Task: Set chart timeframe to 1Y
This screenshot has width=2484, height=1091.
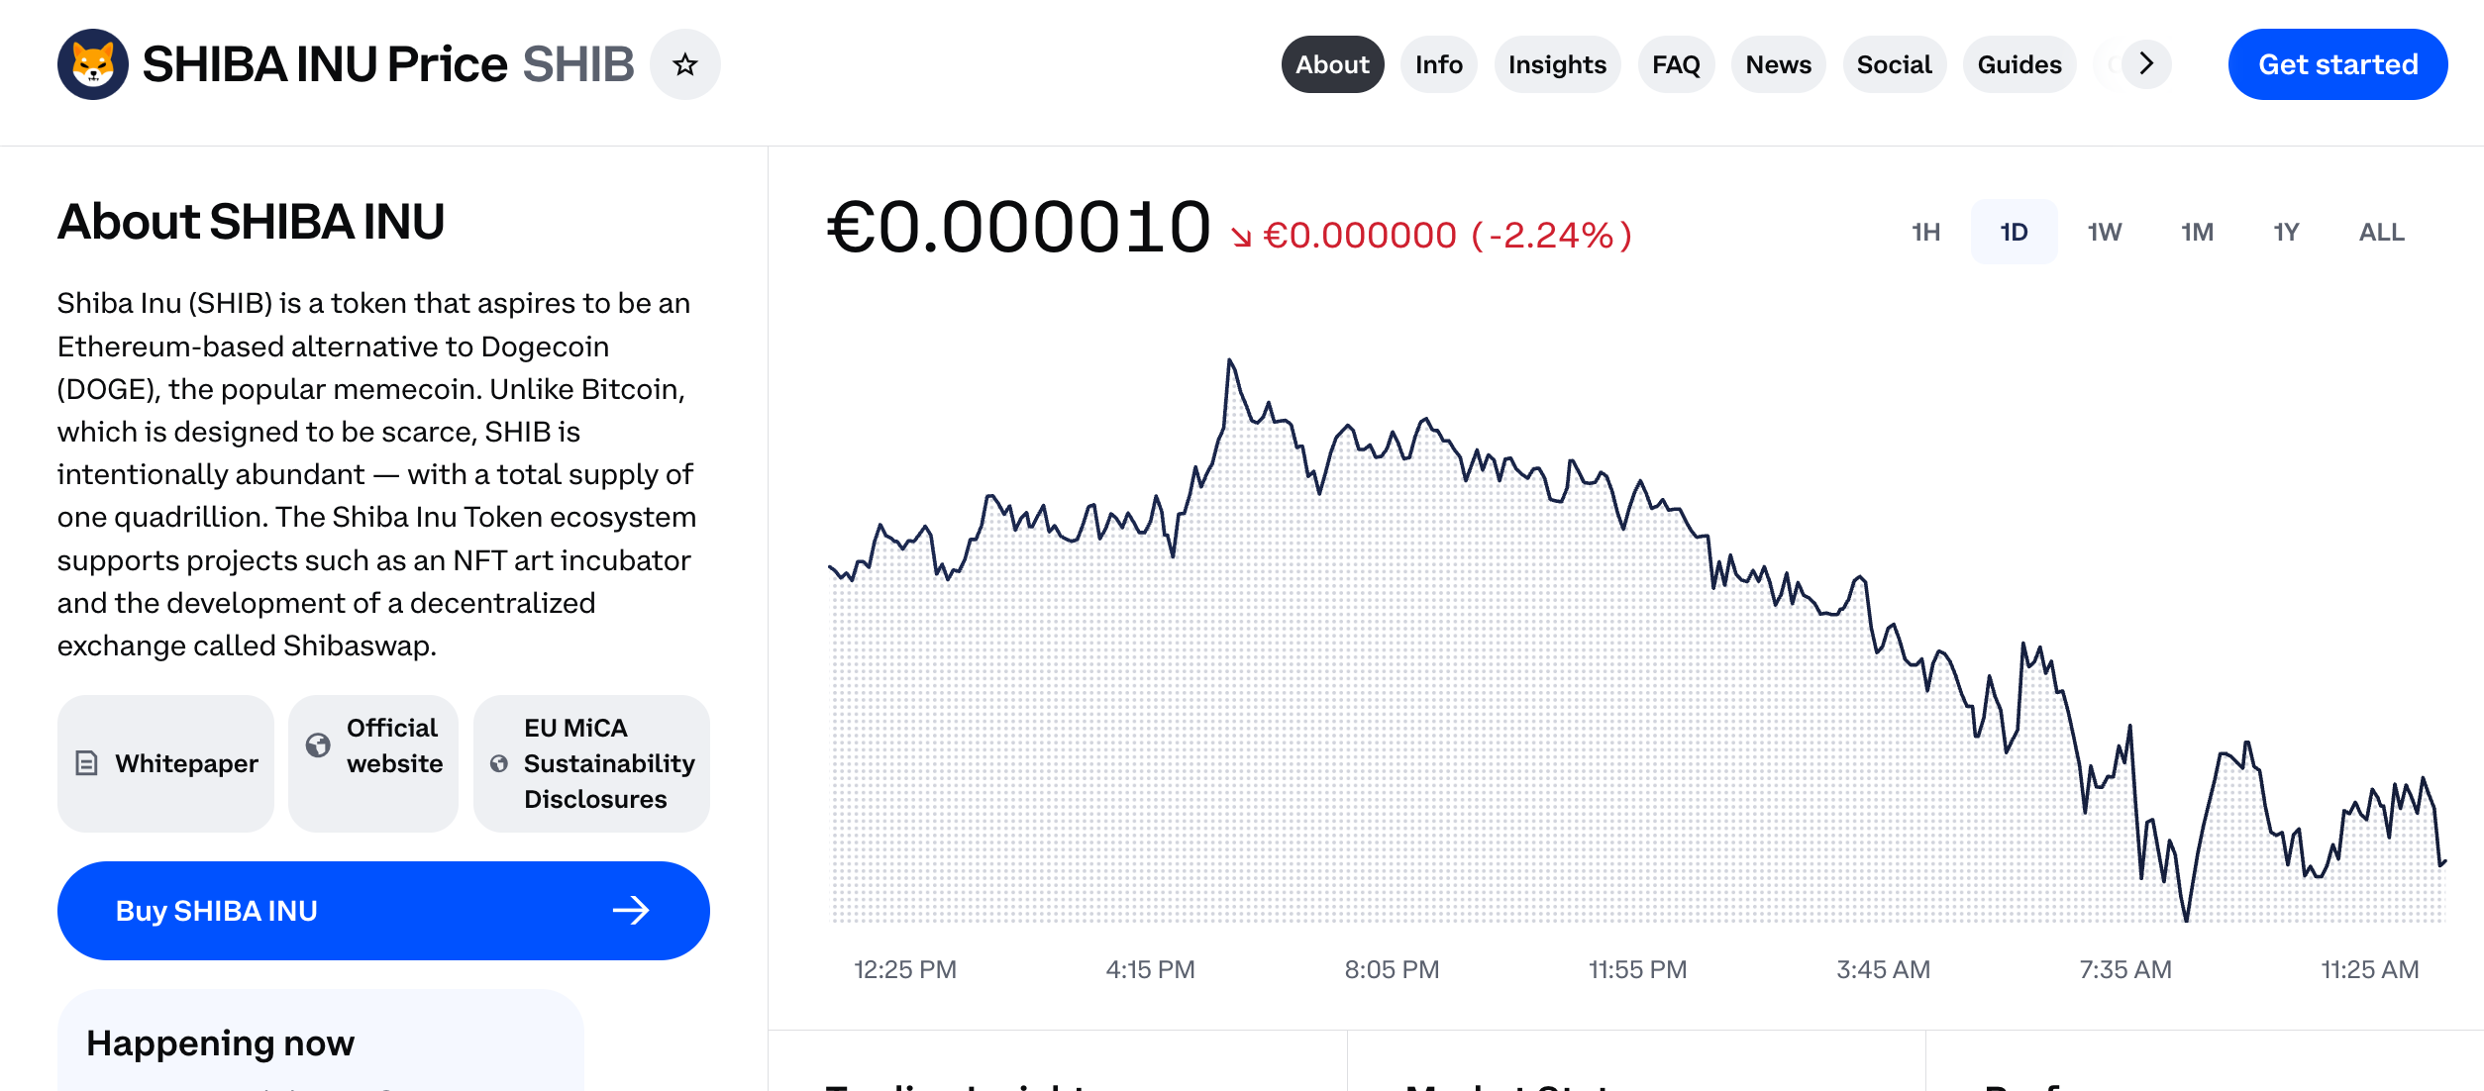Action: 2286,232
